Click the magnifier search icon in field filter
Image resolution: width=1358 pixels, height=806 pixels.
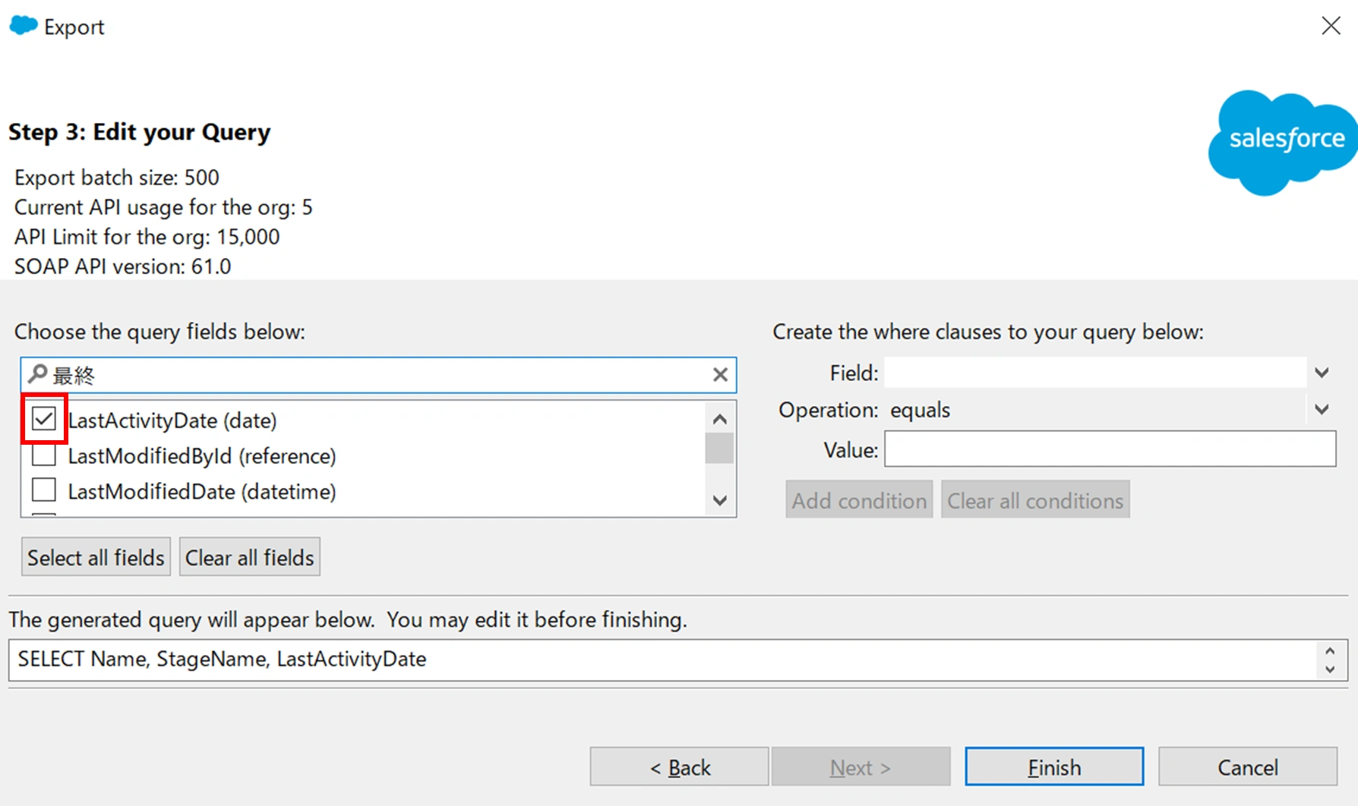click(x=37, y=374)
